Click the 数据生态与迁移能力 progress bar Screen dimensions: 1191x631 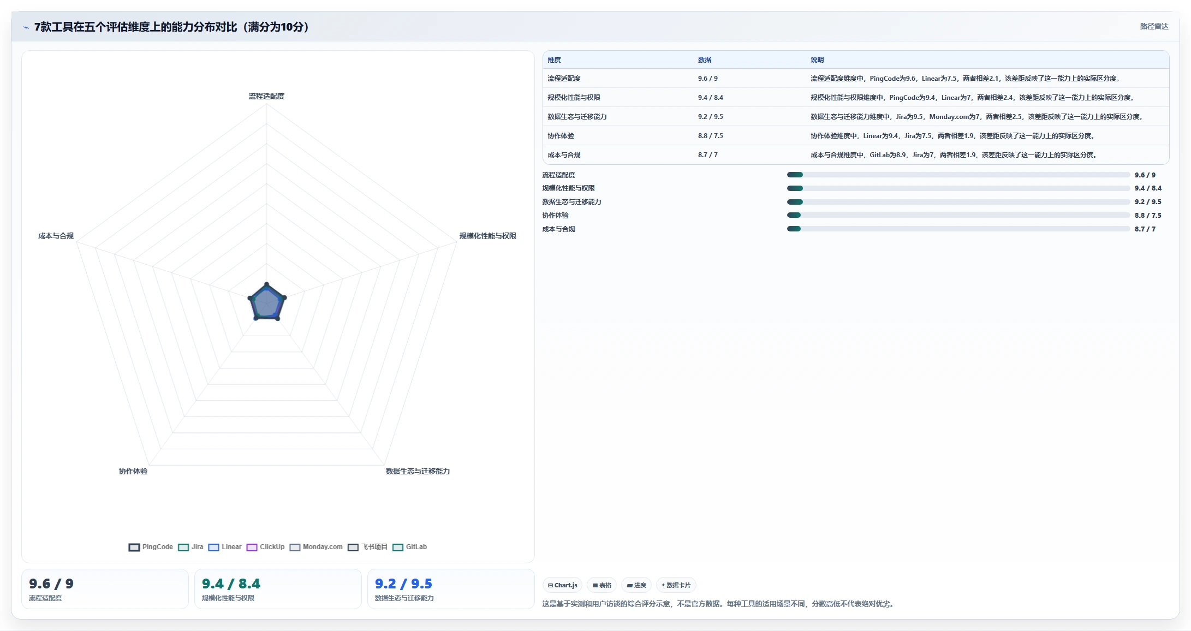coord(958,202)
